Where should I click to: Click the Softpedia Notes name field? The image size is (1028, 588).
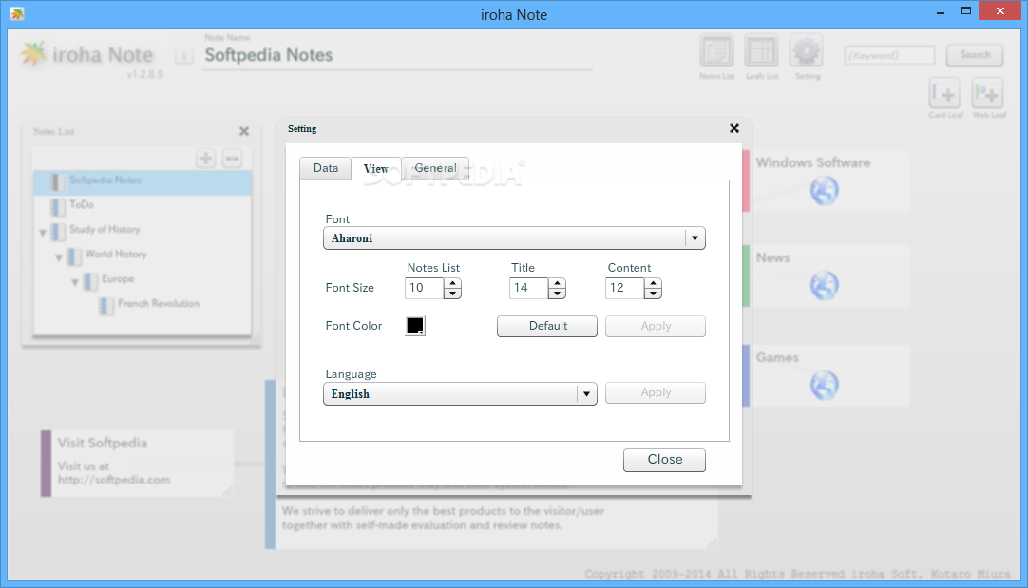click(x=397, y=56)
